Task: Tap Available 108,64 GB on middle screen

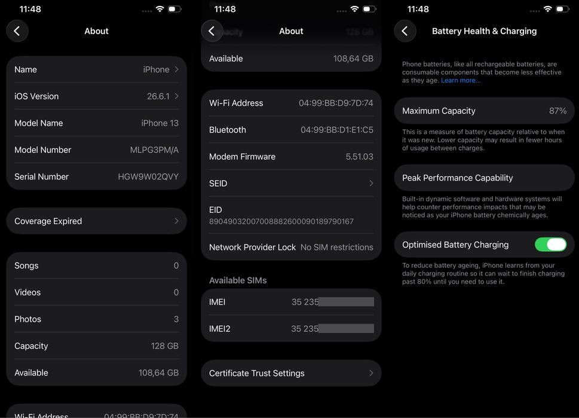Action: tap(353, 59)
